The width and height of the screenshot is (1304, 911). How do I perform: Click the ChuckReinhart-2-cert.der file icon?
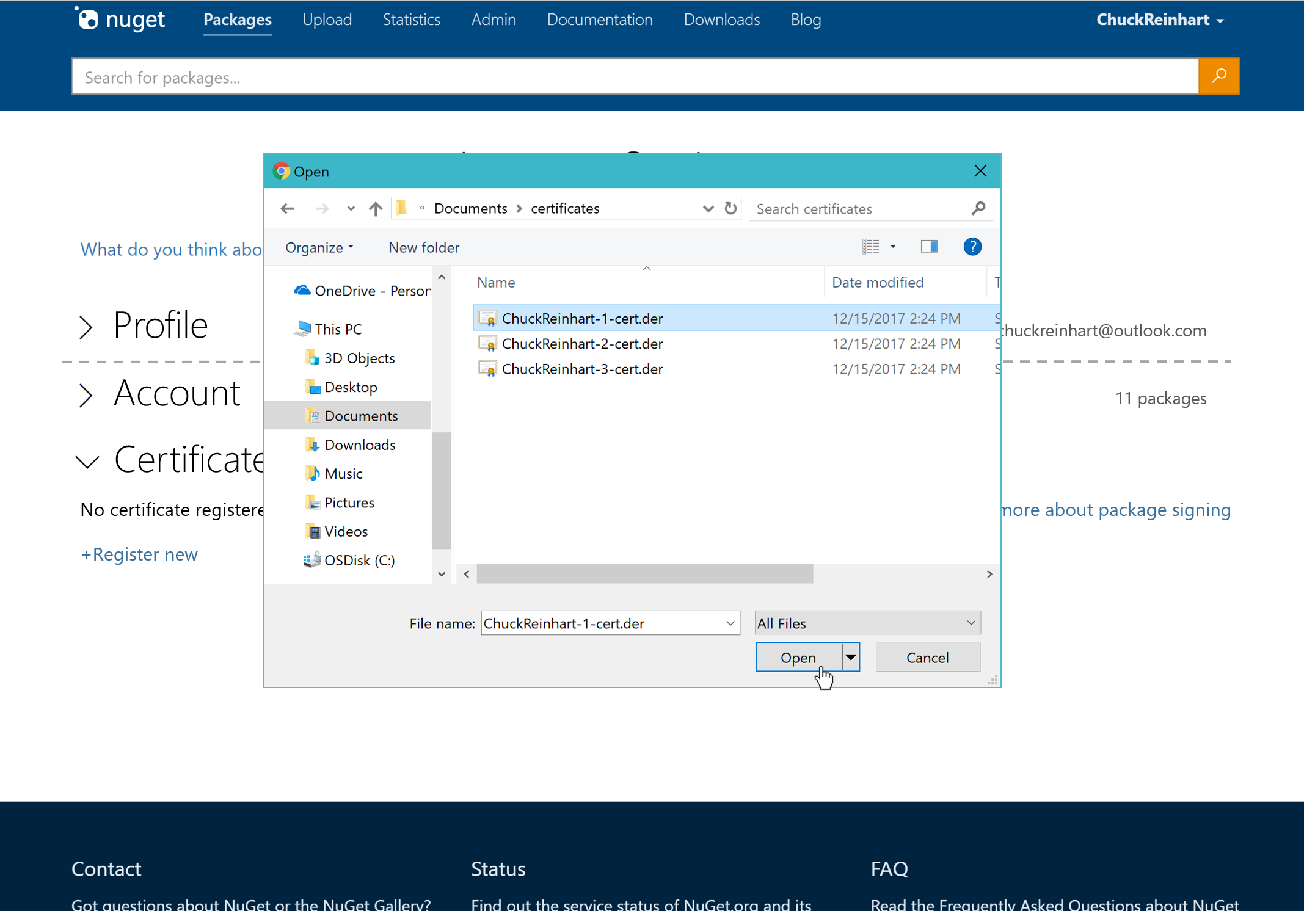487,344
